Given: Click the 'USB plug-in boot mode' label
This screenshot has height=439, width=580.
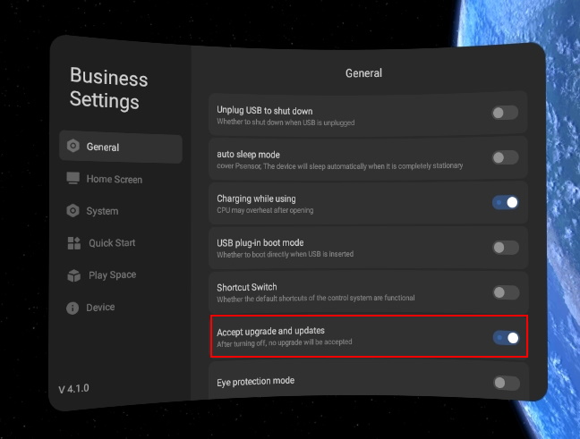Looking at the screenshot, I should pos(260,243).
